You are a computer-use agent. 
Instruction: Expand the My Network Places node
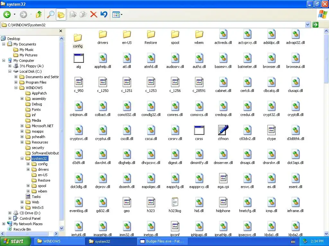pyautogui.click(x=4, y=224)
